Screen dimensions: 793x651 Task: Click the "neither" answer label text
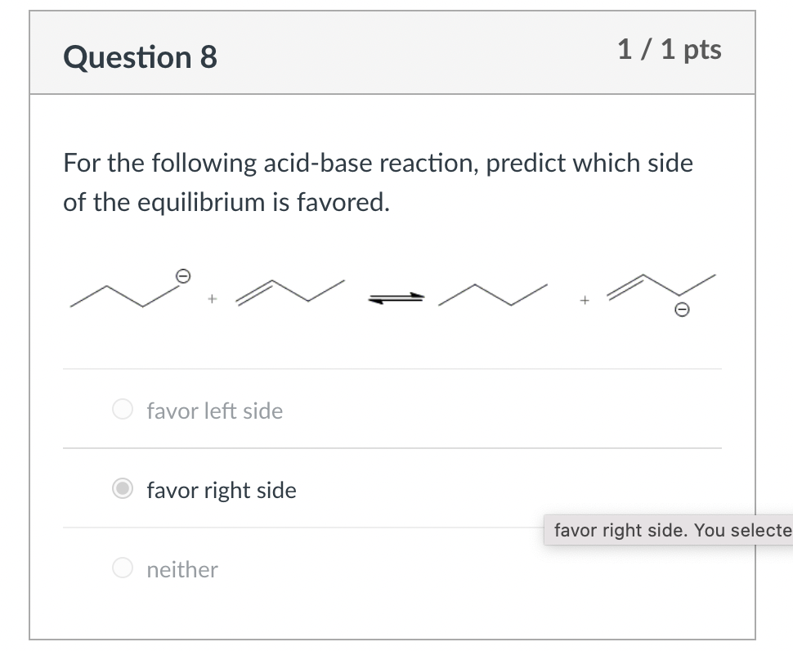pyautogui.click(x=182, y=569)
